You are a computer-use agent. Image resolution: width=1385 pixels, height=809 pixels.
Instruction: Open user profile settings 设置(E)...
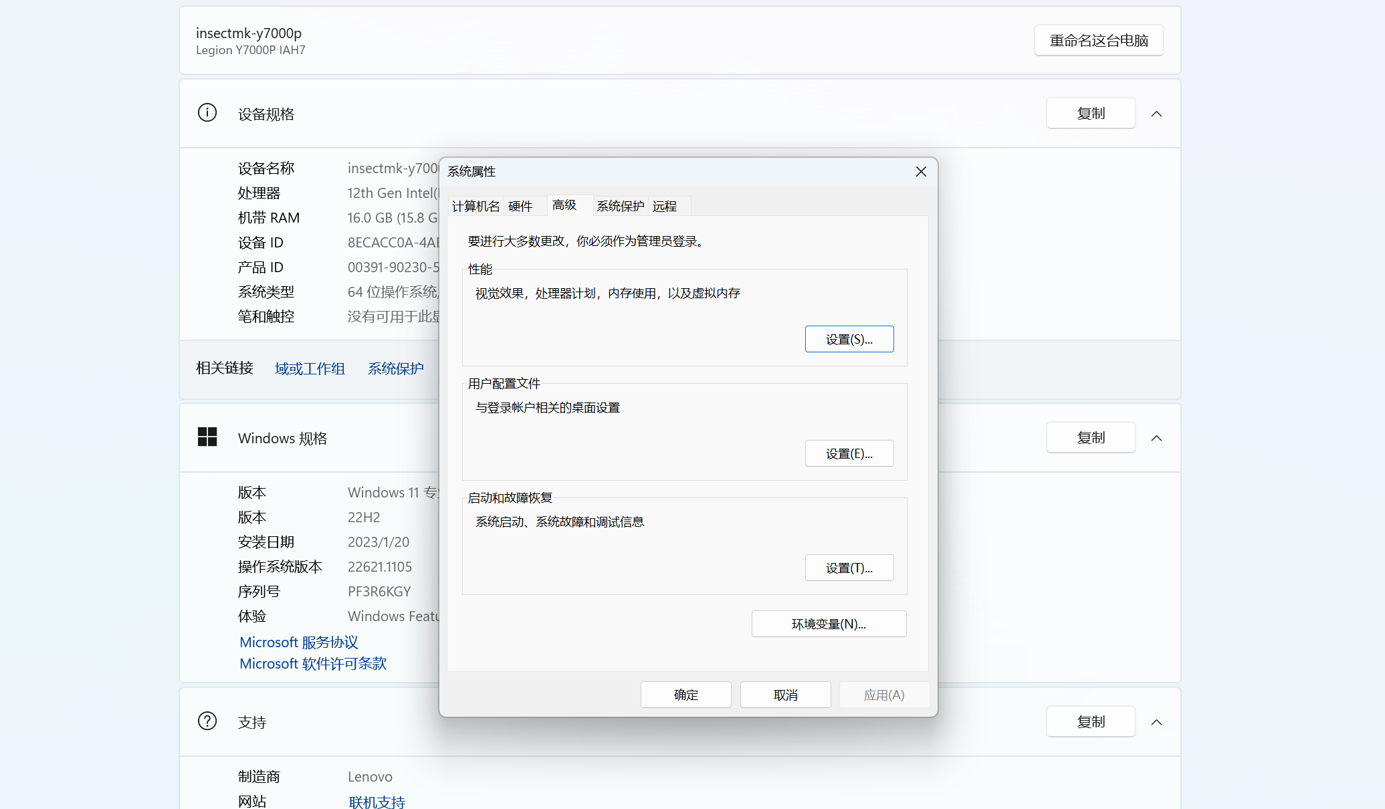tap(849, 453)
